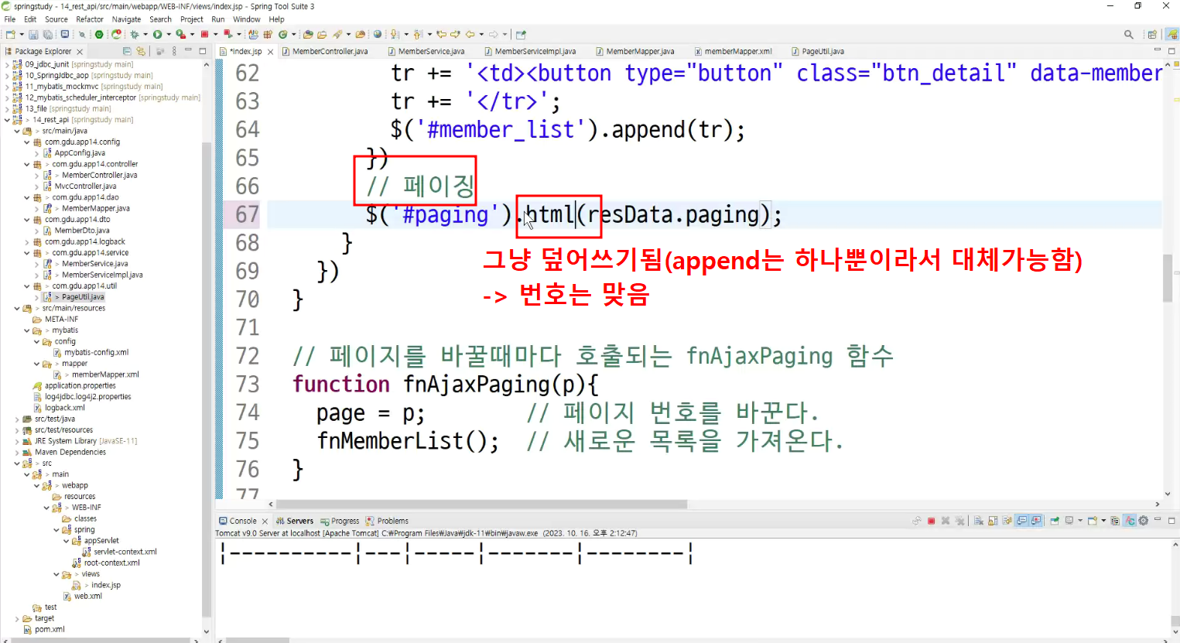Open the web browser globe icon
The height and width of the screenshot is (643, 1180).
coord(377,34)
